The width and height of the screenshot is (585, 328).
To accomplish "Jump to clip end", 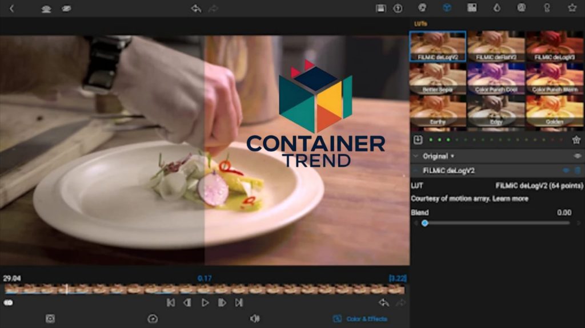I will point(239,303).
